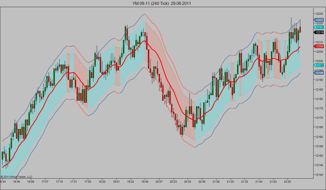Click the 22:00 time axis label
This screenshot has height=190, width=326.
[x=288, y=182]
